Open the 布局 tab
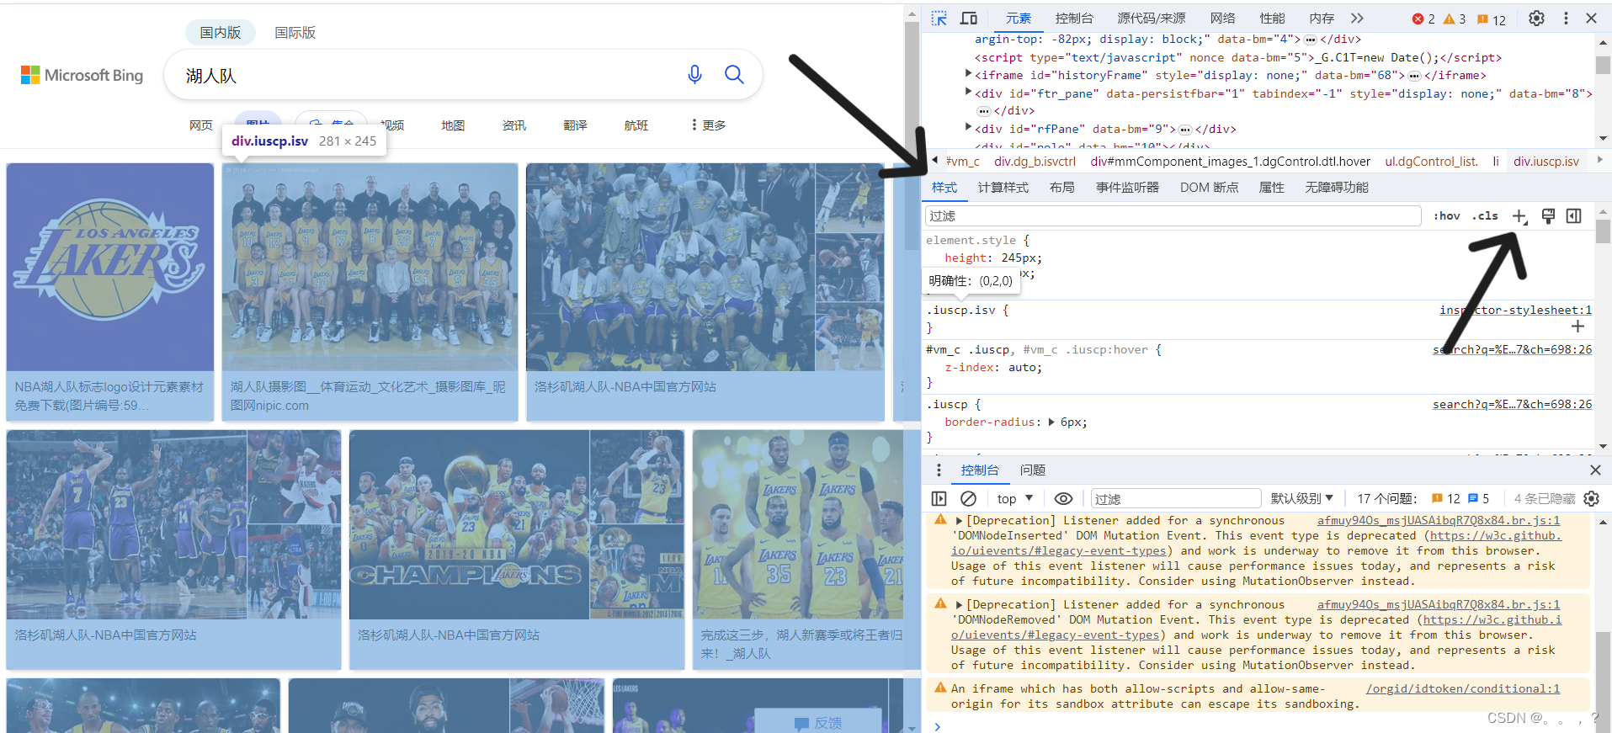 click(1061, 188)
